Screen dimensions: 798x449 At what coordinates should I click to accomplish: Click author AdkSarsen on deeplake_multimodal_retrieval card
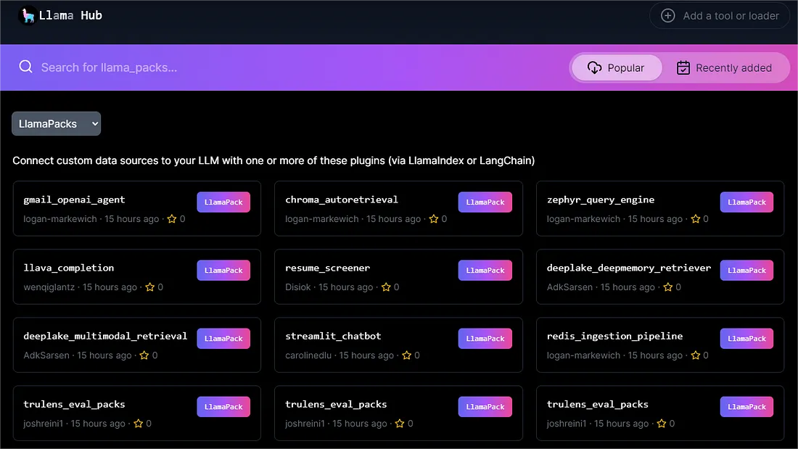pyautogui.click(x=46, y=355)
